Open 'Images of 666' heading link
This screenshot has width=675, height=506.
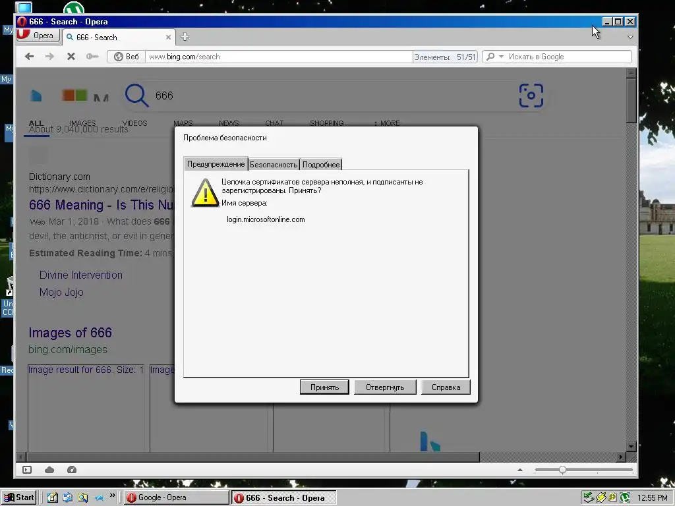pos(70,333)
